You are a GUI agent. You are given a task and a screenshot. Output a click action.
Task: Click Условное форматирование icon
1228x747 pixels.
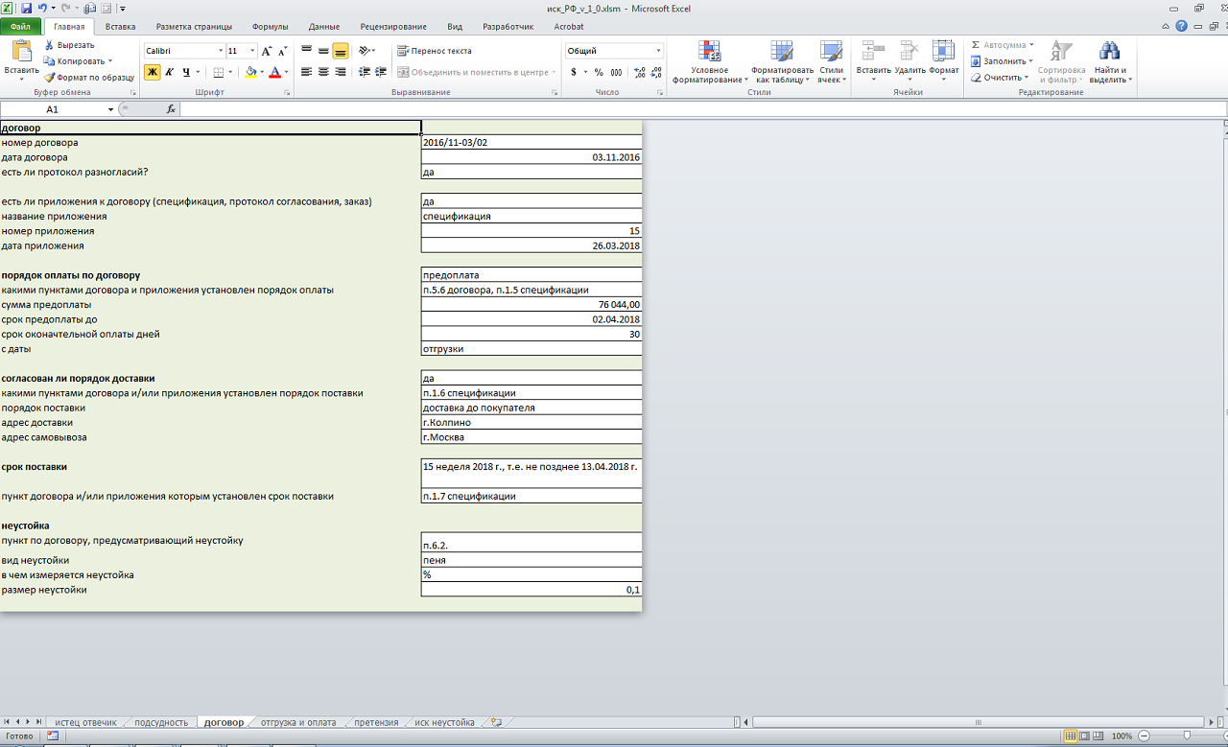710,61
